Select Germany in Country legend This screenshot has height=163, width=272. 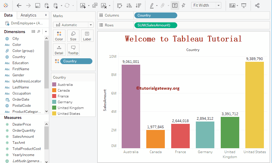[x=65, y=102]
